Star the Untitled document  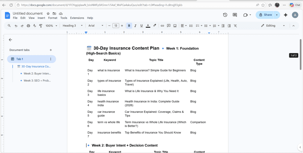pos(48,14)
